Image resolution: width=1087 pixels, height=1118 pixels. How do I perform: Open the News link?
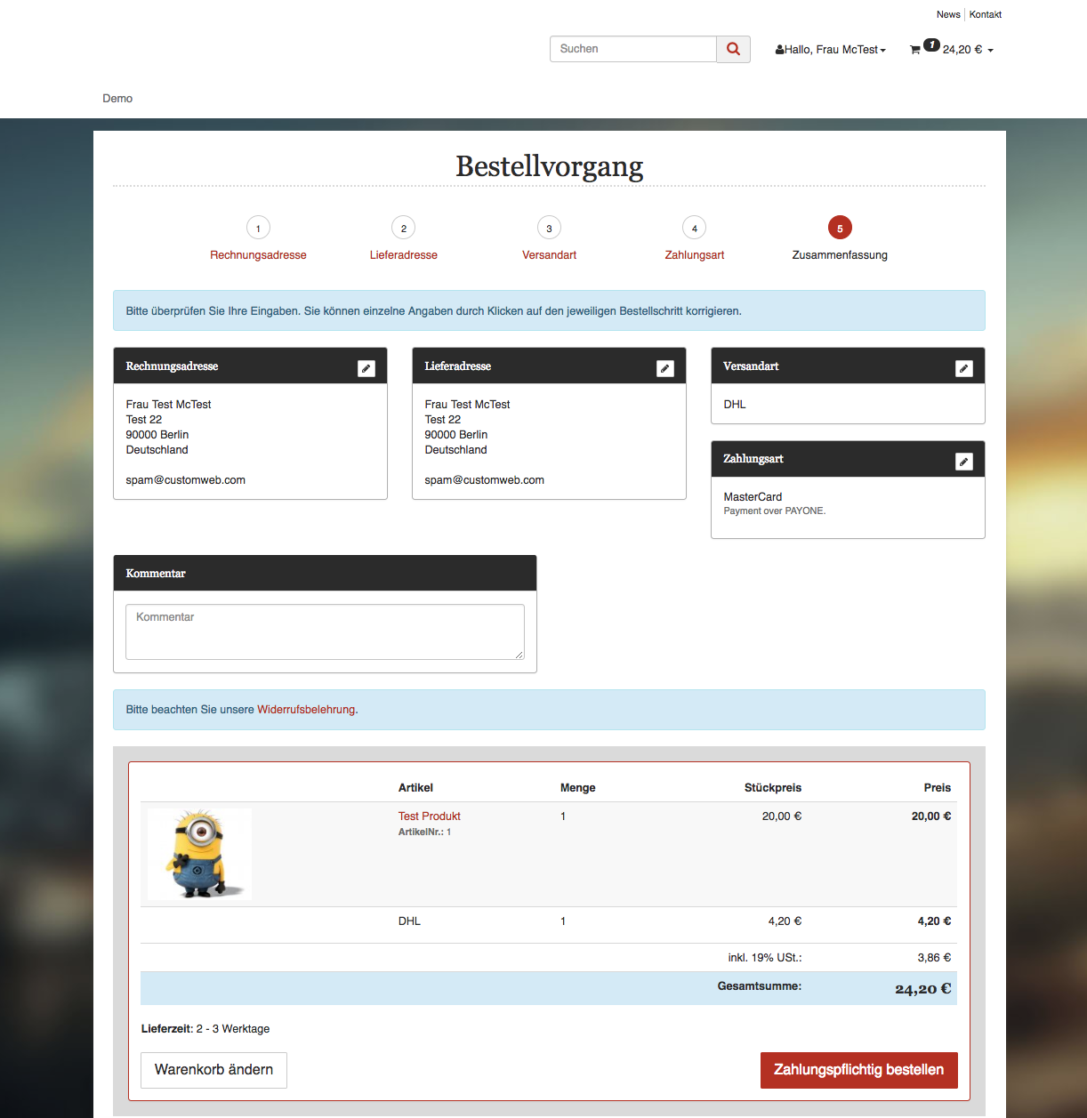947,14
